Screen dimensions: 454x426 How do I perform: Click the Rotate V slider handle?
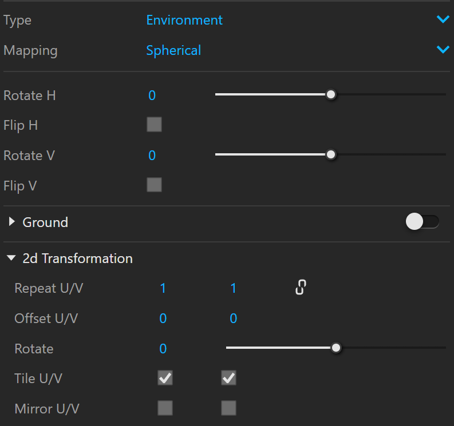pyautogui.click(x=331, y=155)
